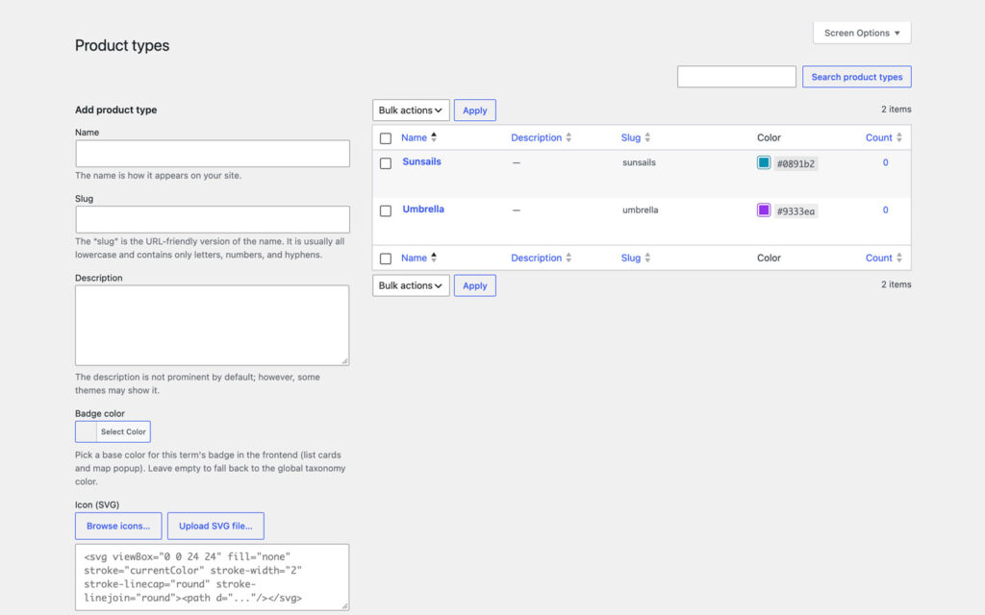Click the sort arrows icon beside footer Description
The width and height of the screenshot is (985, 615).
point(568,258)
